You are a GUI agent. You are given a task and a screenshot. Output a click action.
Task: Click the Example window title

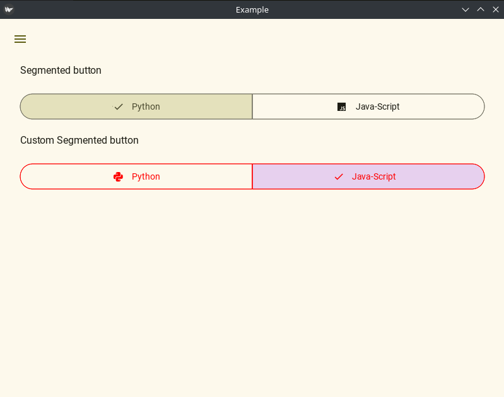click(x=252, y=9)
